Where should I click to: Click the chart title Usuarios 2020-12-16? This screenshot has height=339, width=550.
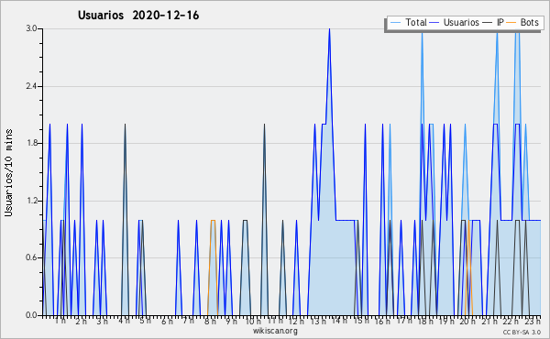138,16
